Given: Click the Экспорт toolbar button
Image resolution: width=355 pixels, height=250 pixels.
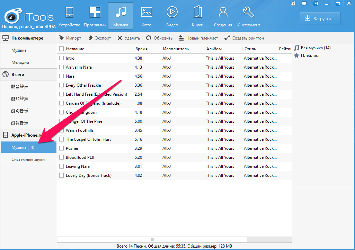Looking at the screenshot, I should point(100,38).
